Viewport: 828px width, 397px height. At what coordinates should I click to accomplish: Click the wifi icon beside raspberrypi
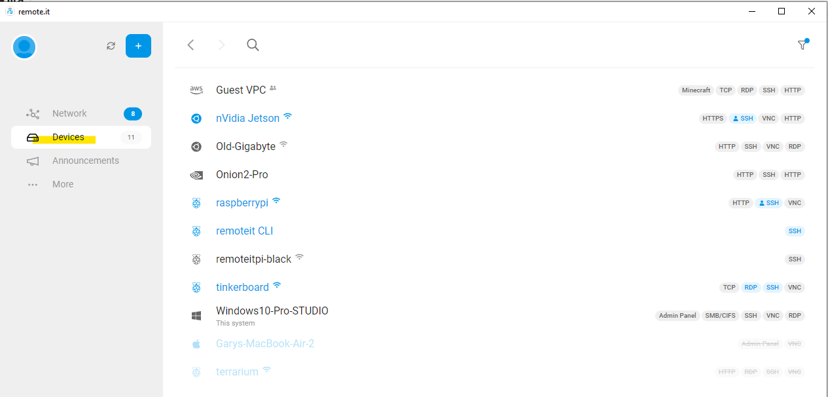(x=276, y=201)
